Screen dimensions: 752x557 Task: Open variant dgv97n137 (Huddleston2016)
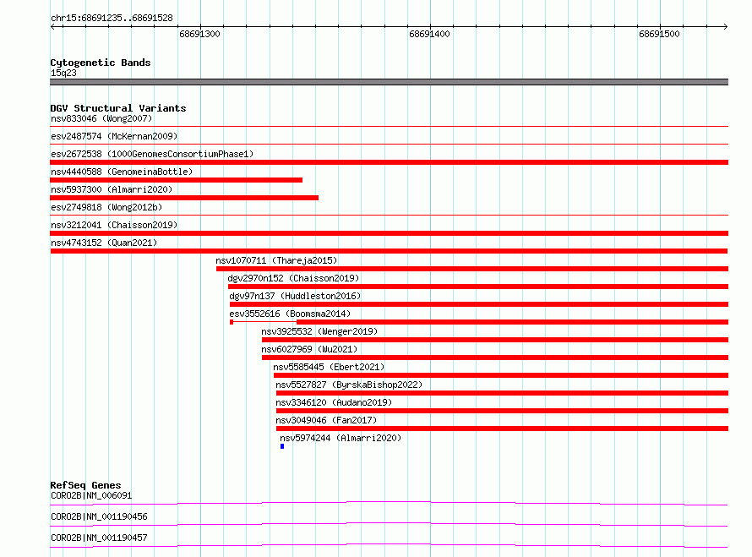(295, 296)
